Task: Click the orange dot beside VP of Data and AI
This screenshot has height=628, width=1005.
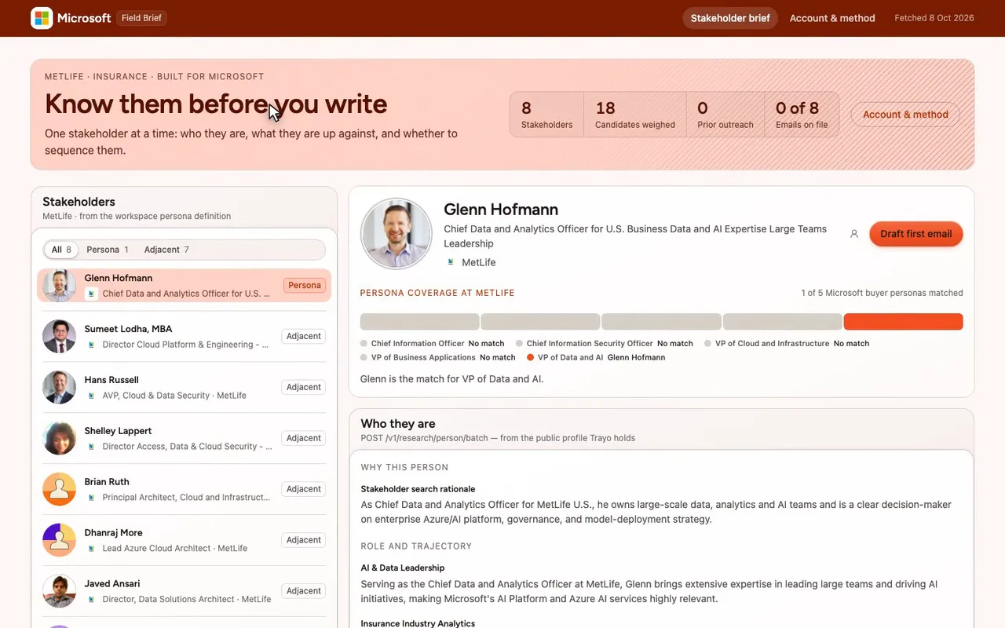Action: [x=531, y=357]
